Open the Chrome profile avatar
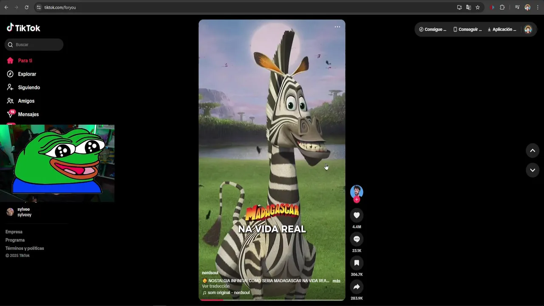The height and width of the screenshot is (306, 544). [x=527, y=7]
